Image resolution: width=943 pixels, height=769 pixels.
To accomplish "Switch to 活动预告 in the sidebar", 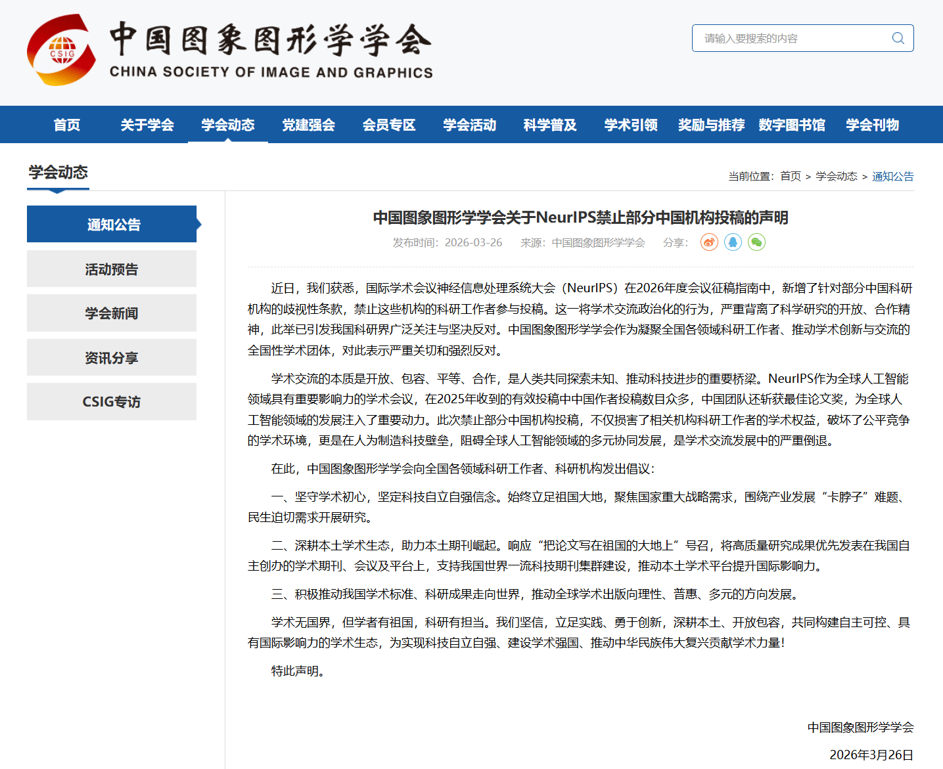I will (112, 269).
